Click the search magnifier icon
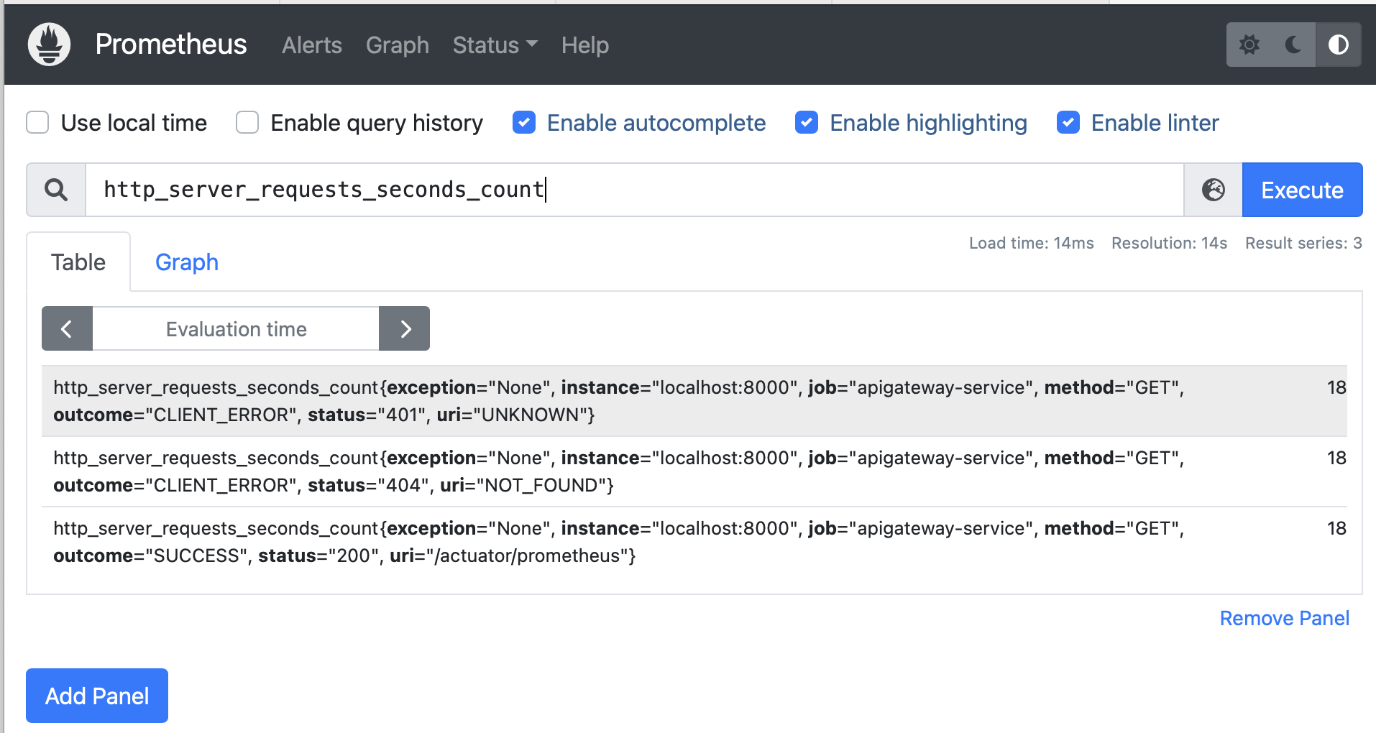1376x733 pixels. [56, 190]
